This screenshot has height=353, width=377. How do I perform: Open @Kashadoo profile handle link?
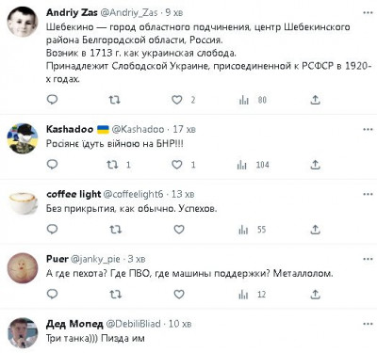[138, 129]
